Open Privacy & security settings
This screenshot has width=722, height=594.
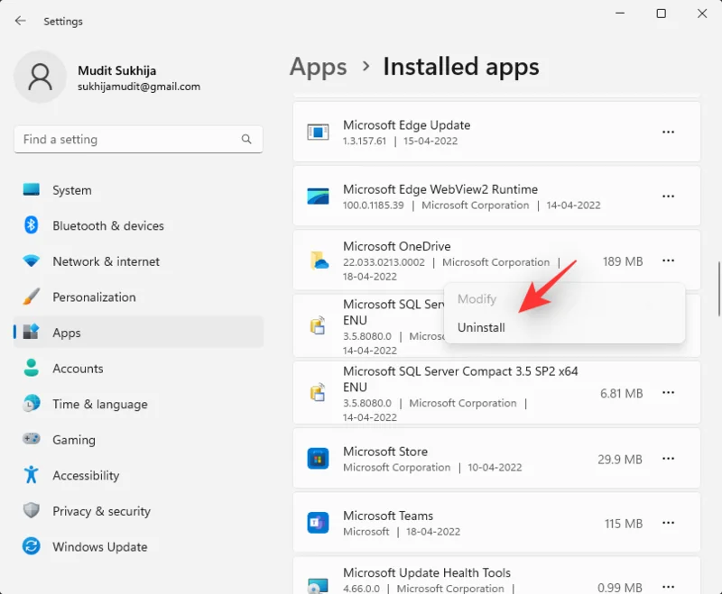[x=100, y=511]
